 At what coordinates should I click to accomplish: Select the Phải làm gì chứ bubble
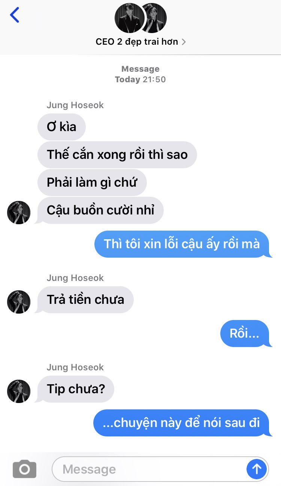[92, 182]
